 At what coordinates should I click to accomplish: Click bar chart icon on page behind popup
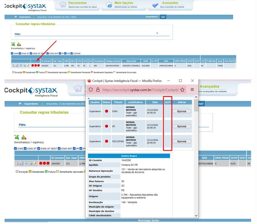click(24, 137)
